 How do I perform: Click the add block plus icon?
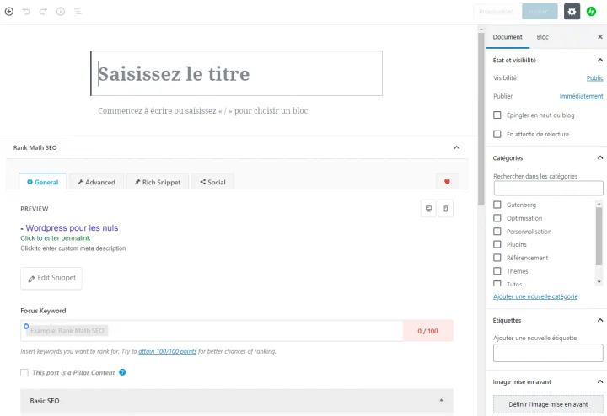(9, 12)
